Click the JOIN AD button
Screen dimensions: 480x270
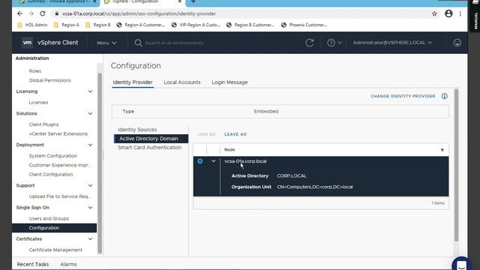pyautogui.click(x=207, y=134)
